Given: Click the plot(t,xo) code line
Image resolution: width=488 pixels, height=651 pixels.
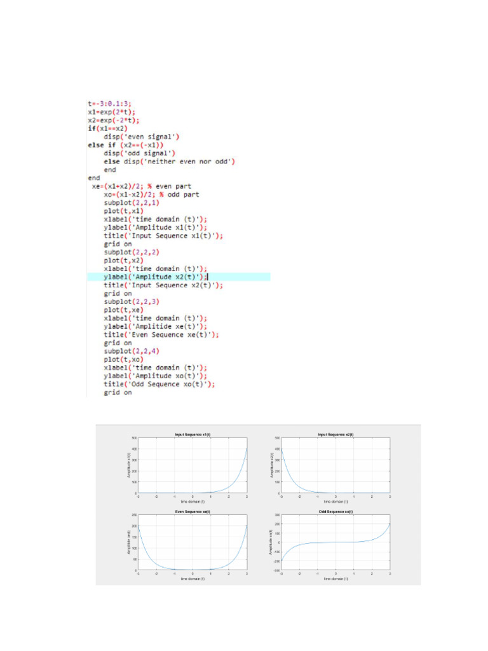Looking at the screenshot, I should pyautogui.click(x=124, y=360).
